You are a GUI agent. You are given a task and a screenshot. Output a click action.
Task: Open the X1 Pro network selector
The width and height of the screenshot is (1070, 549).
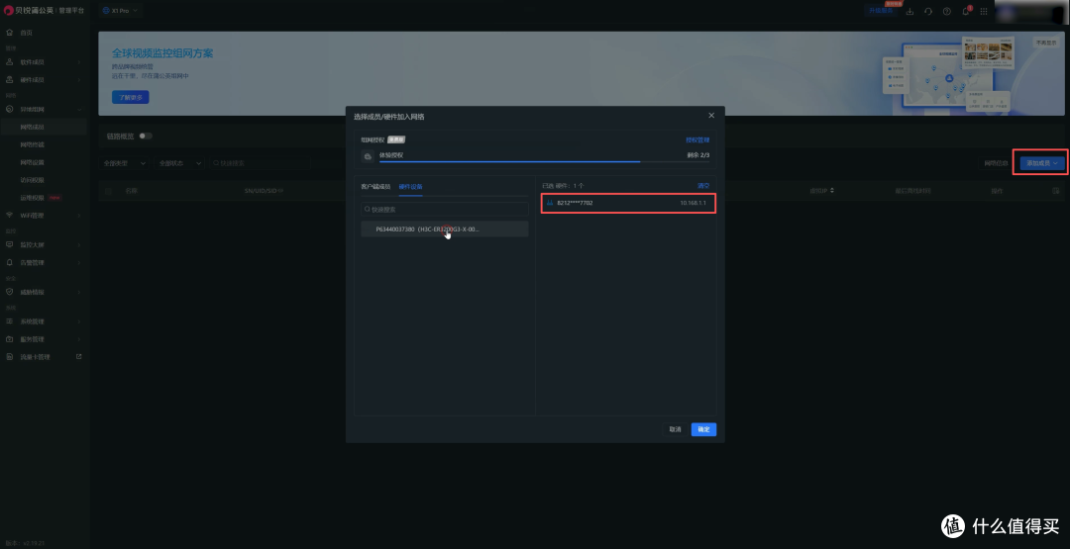click(x=121, y=11)
